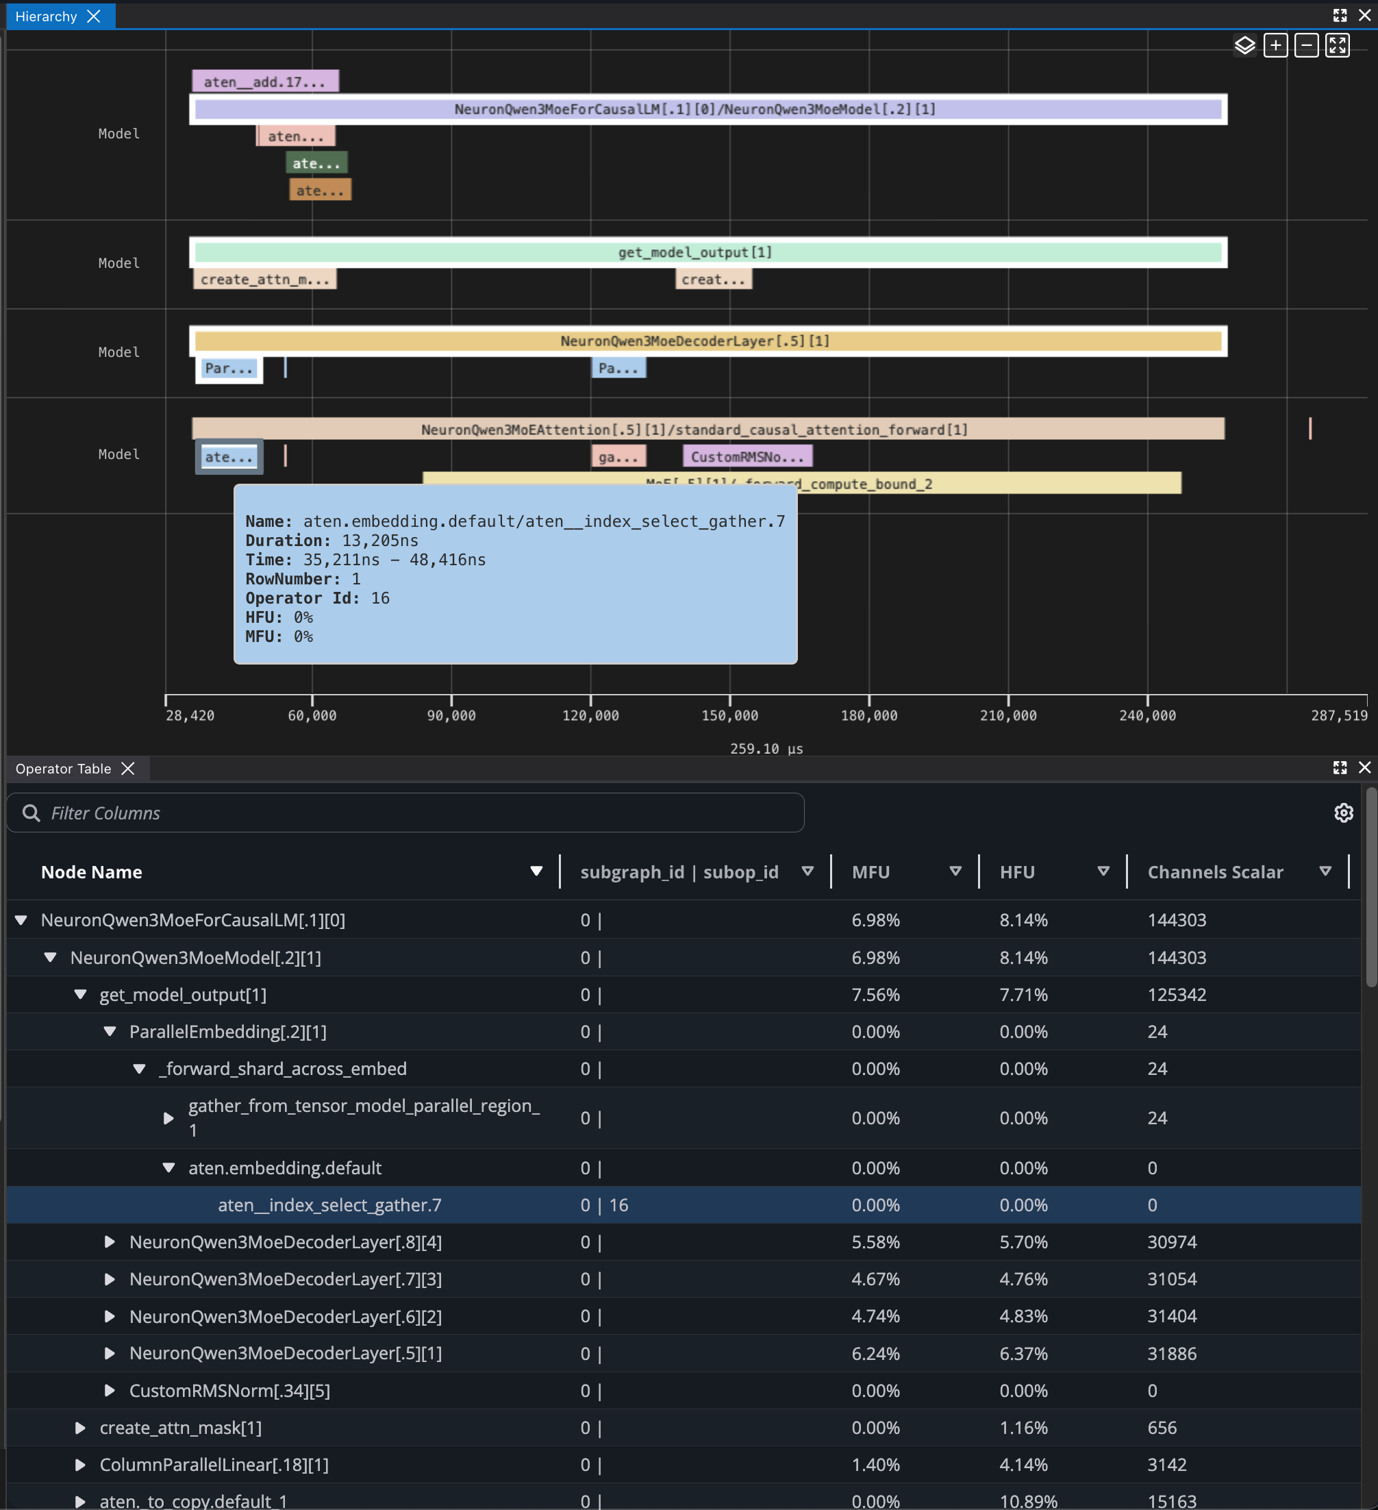Click the layer grouping icon above the timeline
The height and width of the screenshot is (1510, 1378).
point(1244,45)
